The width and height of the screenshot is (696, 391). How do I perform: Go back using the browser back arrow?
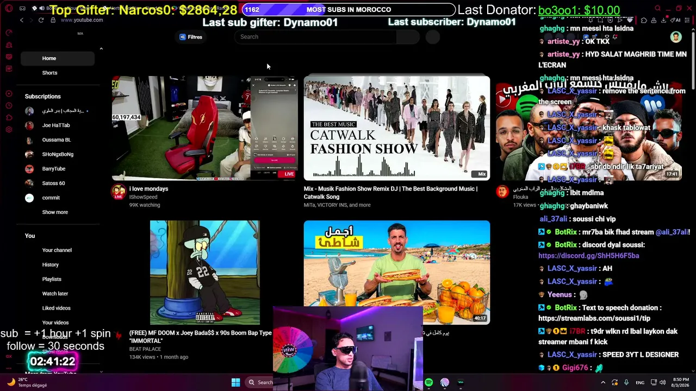point(22,20)
